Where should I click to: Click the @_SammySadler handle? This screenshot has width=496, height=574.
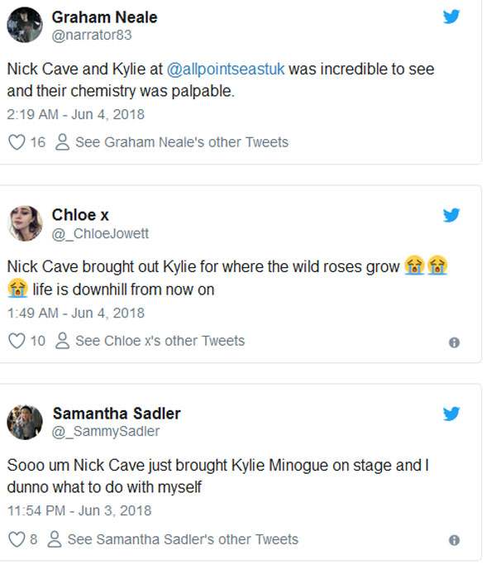(x=106, y=431)
